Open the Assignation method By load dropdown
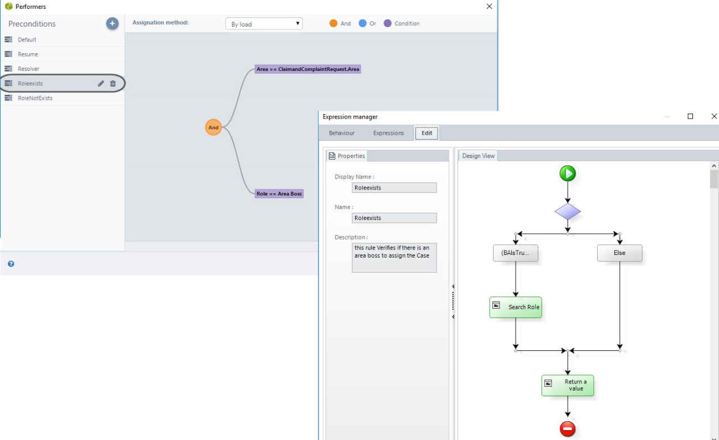The height and width of the screenshot is (440, 719). coord(264,24)
